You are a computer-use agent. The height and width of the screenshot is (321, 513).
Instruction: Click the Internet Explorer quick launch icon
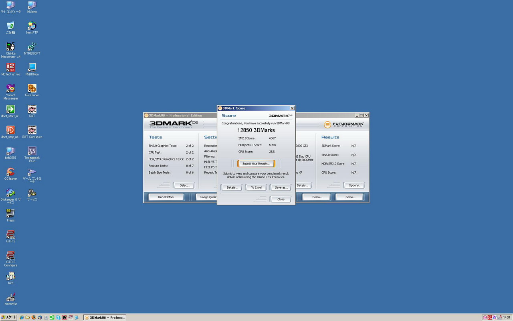[x=22, y=317]
